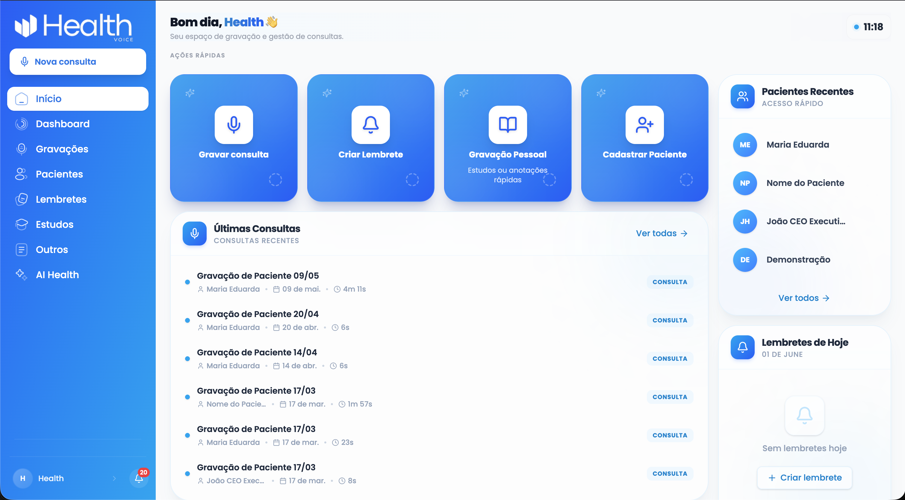Go to Início in sidebar
Screen dimensions: 905x500
click(78, 99)
